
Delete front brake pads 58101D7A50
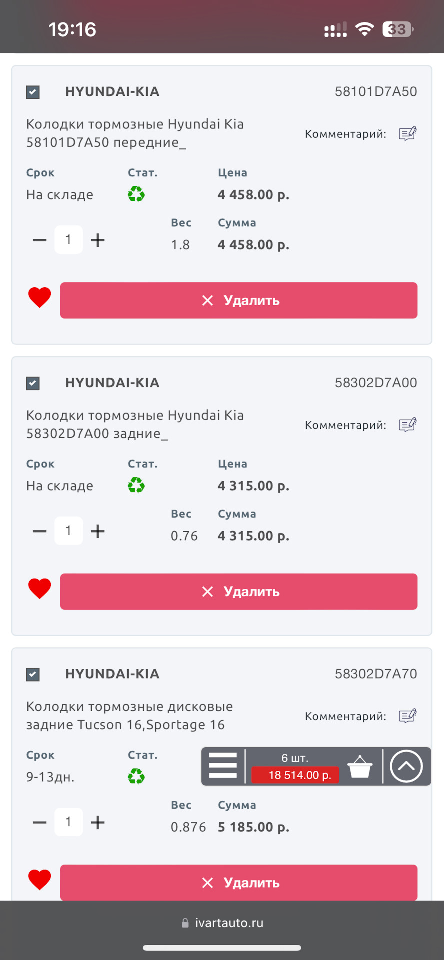coord(239,300)
